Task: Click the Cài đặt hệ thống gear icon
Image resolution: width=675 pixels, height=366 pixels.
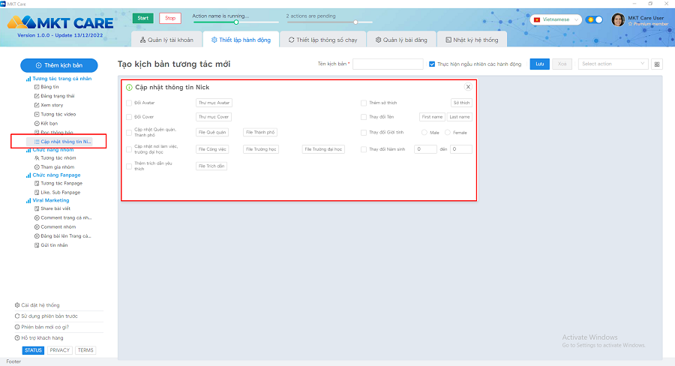Action: (x=17, y=305)
